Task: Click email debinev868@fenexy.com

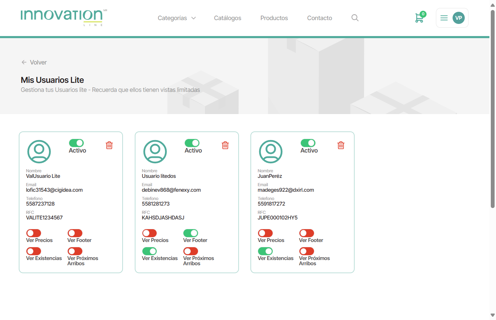Action: click(171, 190)
